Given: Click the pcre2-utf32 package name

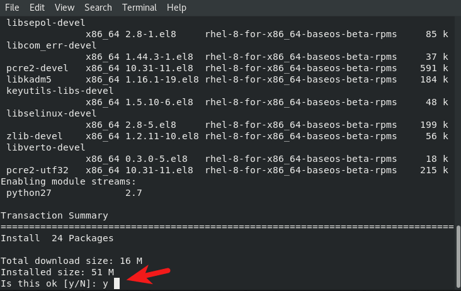Looking at the screenshot, I should pyautogui.click(x=36, y=170).
